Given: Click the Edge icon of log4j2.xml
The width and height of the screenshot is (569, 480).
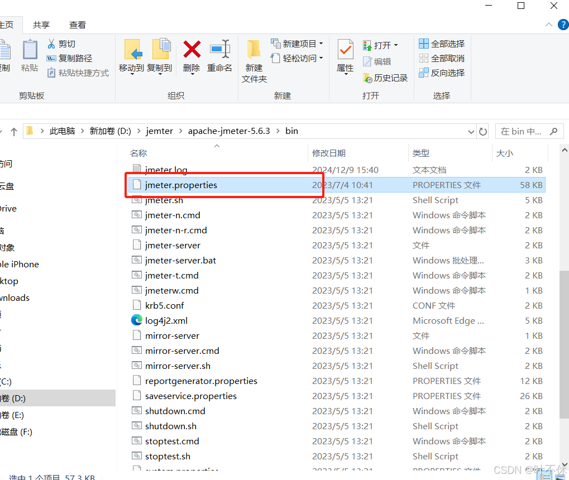Looking at the screenshot, I should [x=136, y=320].
